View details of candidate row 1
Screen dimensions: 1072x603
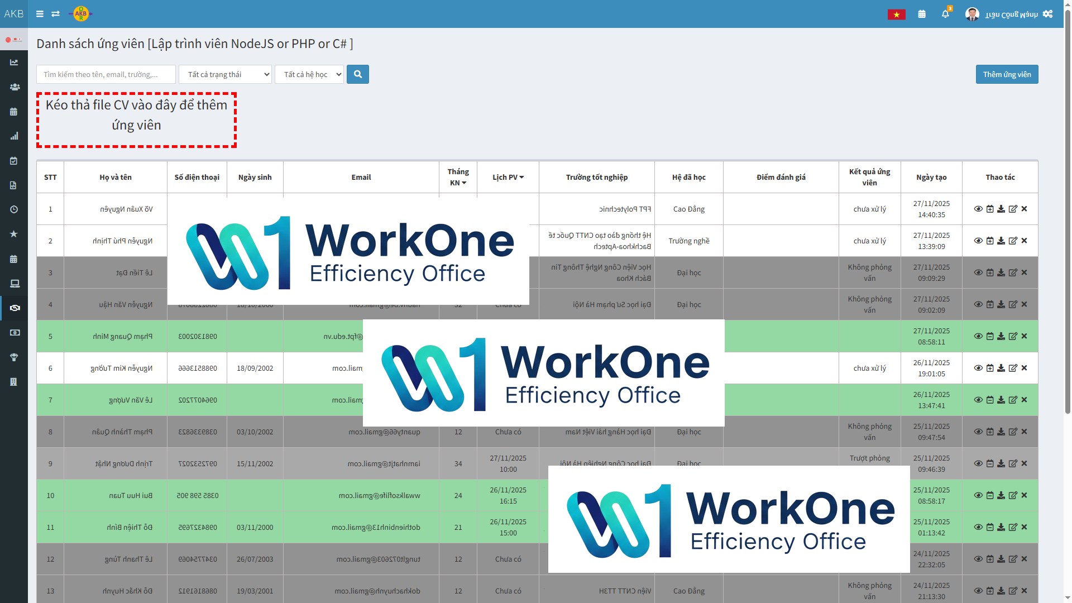(x=978, y=209)
